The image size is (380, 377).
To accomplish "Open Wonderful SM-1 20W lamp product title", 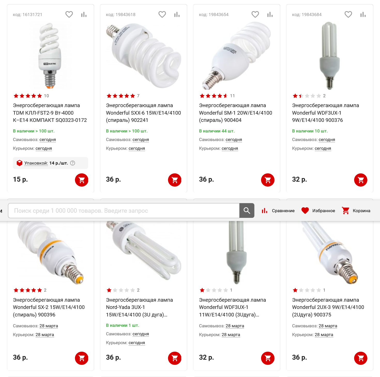I will 235,113.
